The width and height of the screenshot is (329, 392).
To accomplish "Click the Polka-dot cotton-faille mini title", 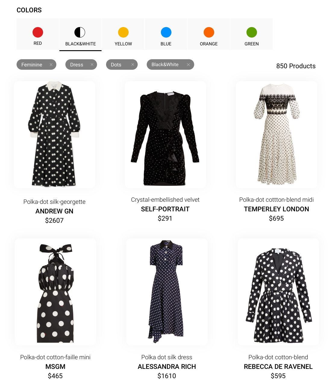I will click(x=55, y=357).
